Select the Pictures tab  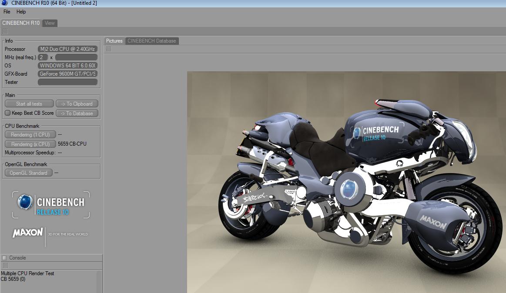[x=114, y=41]
